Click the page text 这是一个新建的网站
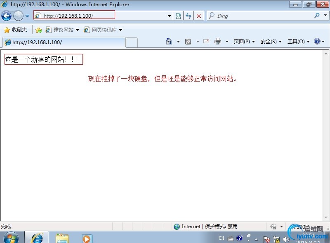 34,59
